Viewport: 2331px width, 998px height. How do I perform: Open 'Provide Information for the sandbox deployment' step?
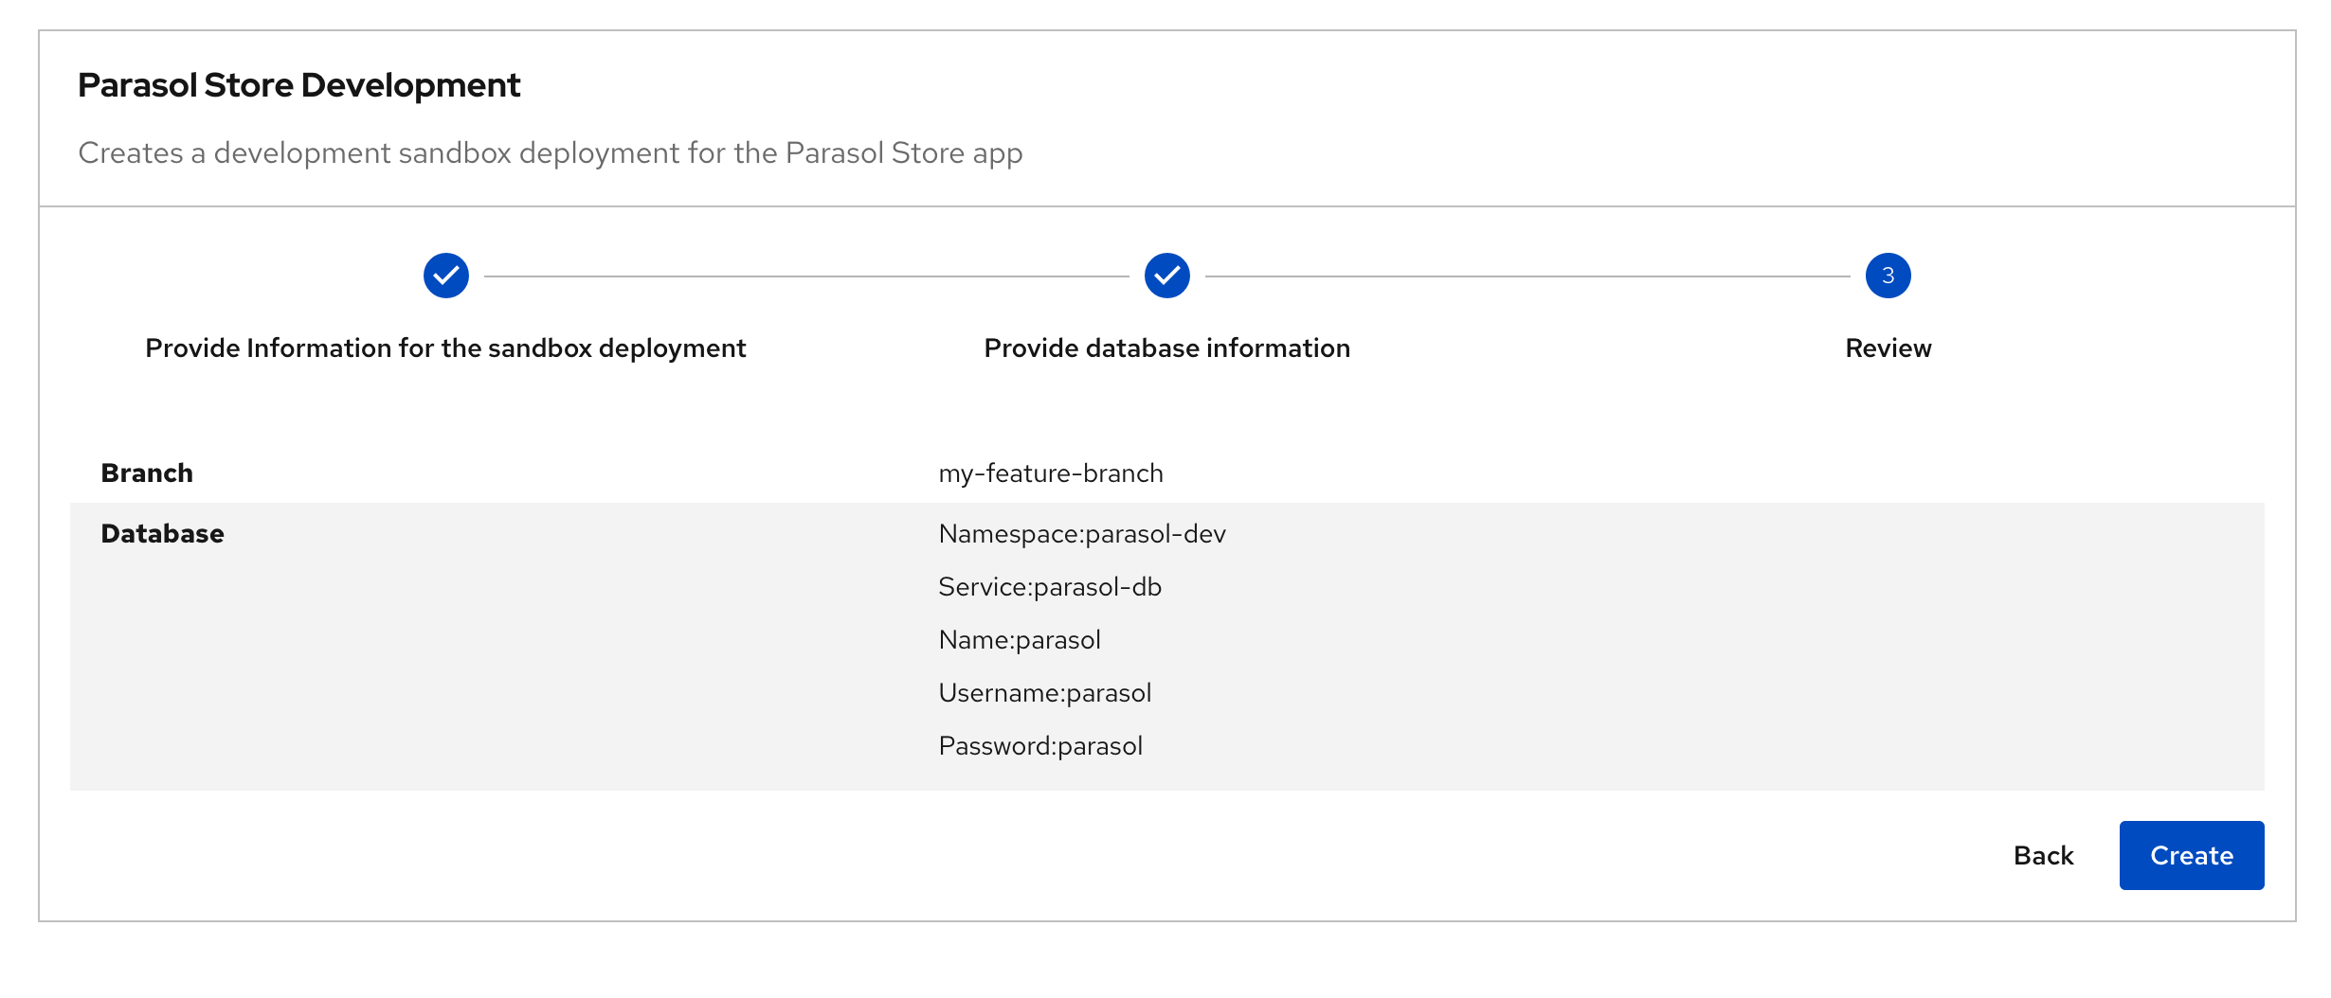click(445, 348)
